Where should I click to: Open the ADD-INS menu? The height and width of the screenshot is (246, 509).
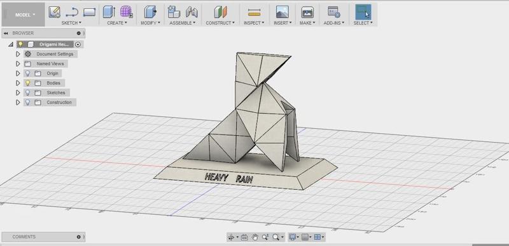(333, 23)
